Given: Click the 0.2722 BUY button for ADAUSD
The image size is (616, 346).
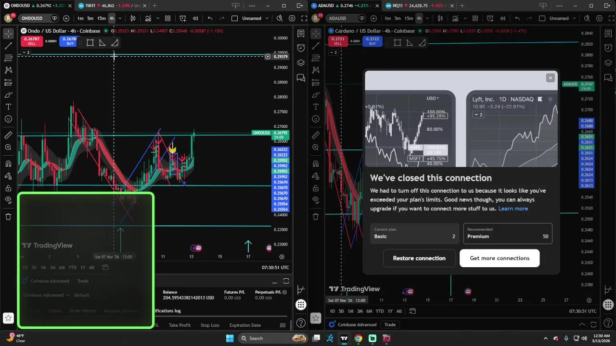Looking at the screenshot, I should [372, 41].
